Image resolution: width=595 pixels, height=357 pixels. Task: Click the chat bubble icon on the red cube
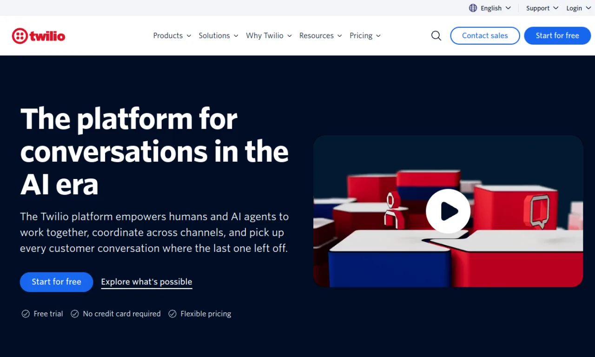click(x=537, y=212)
